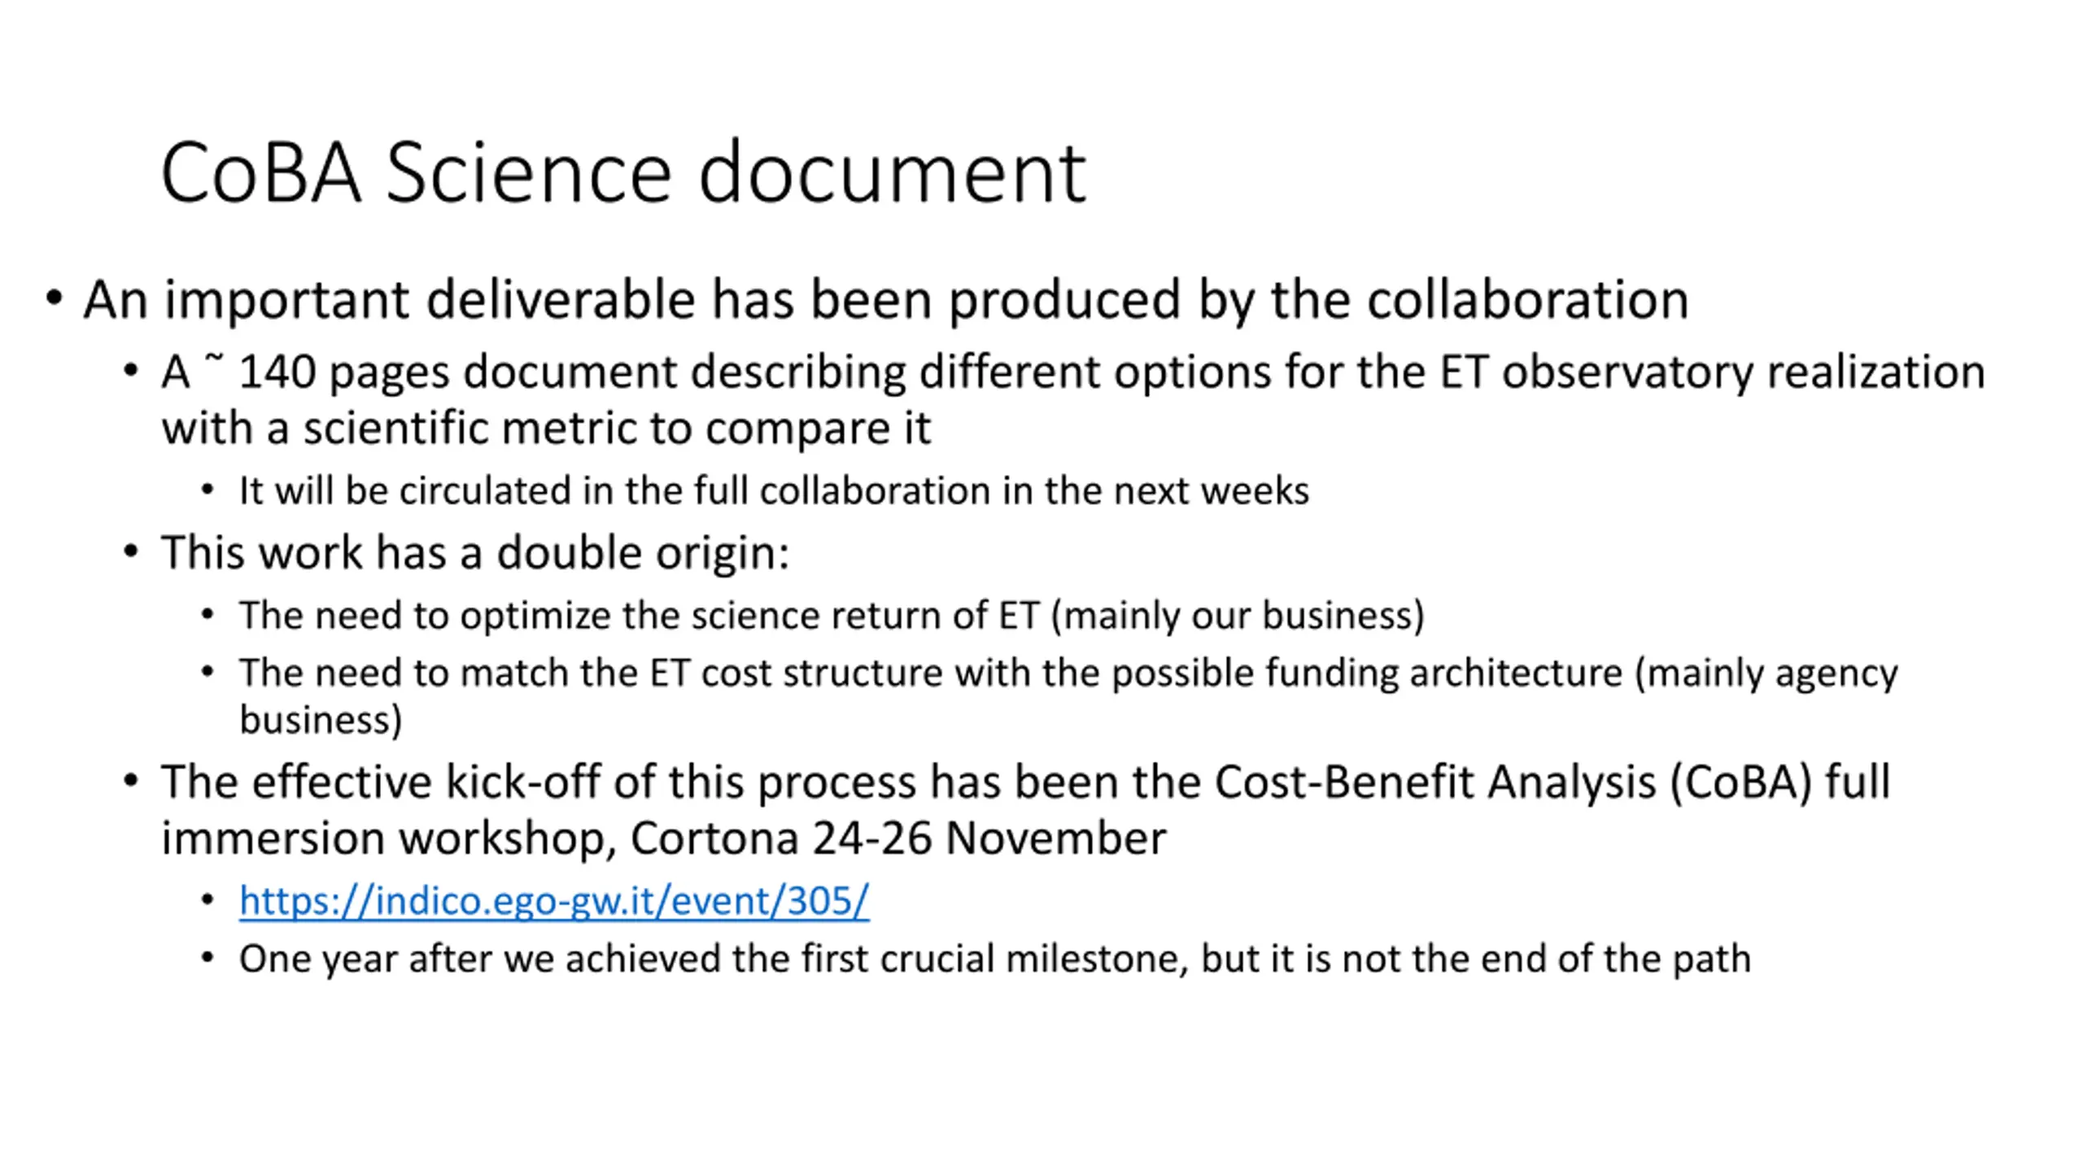Click the wrapped word 'business)' on its own line
The image size is (2083, 1171).
pyautogui.click(x=321, y=720)
